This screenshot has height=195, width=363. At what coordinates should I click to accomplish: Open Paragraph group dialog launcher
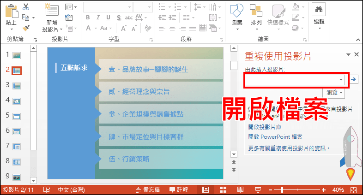click(221, 40)
